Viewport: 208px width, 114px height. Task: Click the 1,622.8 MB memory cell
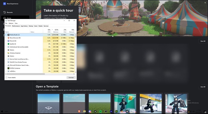(55, 38)
